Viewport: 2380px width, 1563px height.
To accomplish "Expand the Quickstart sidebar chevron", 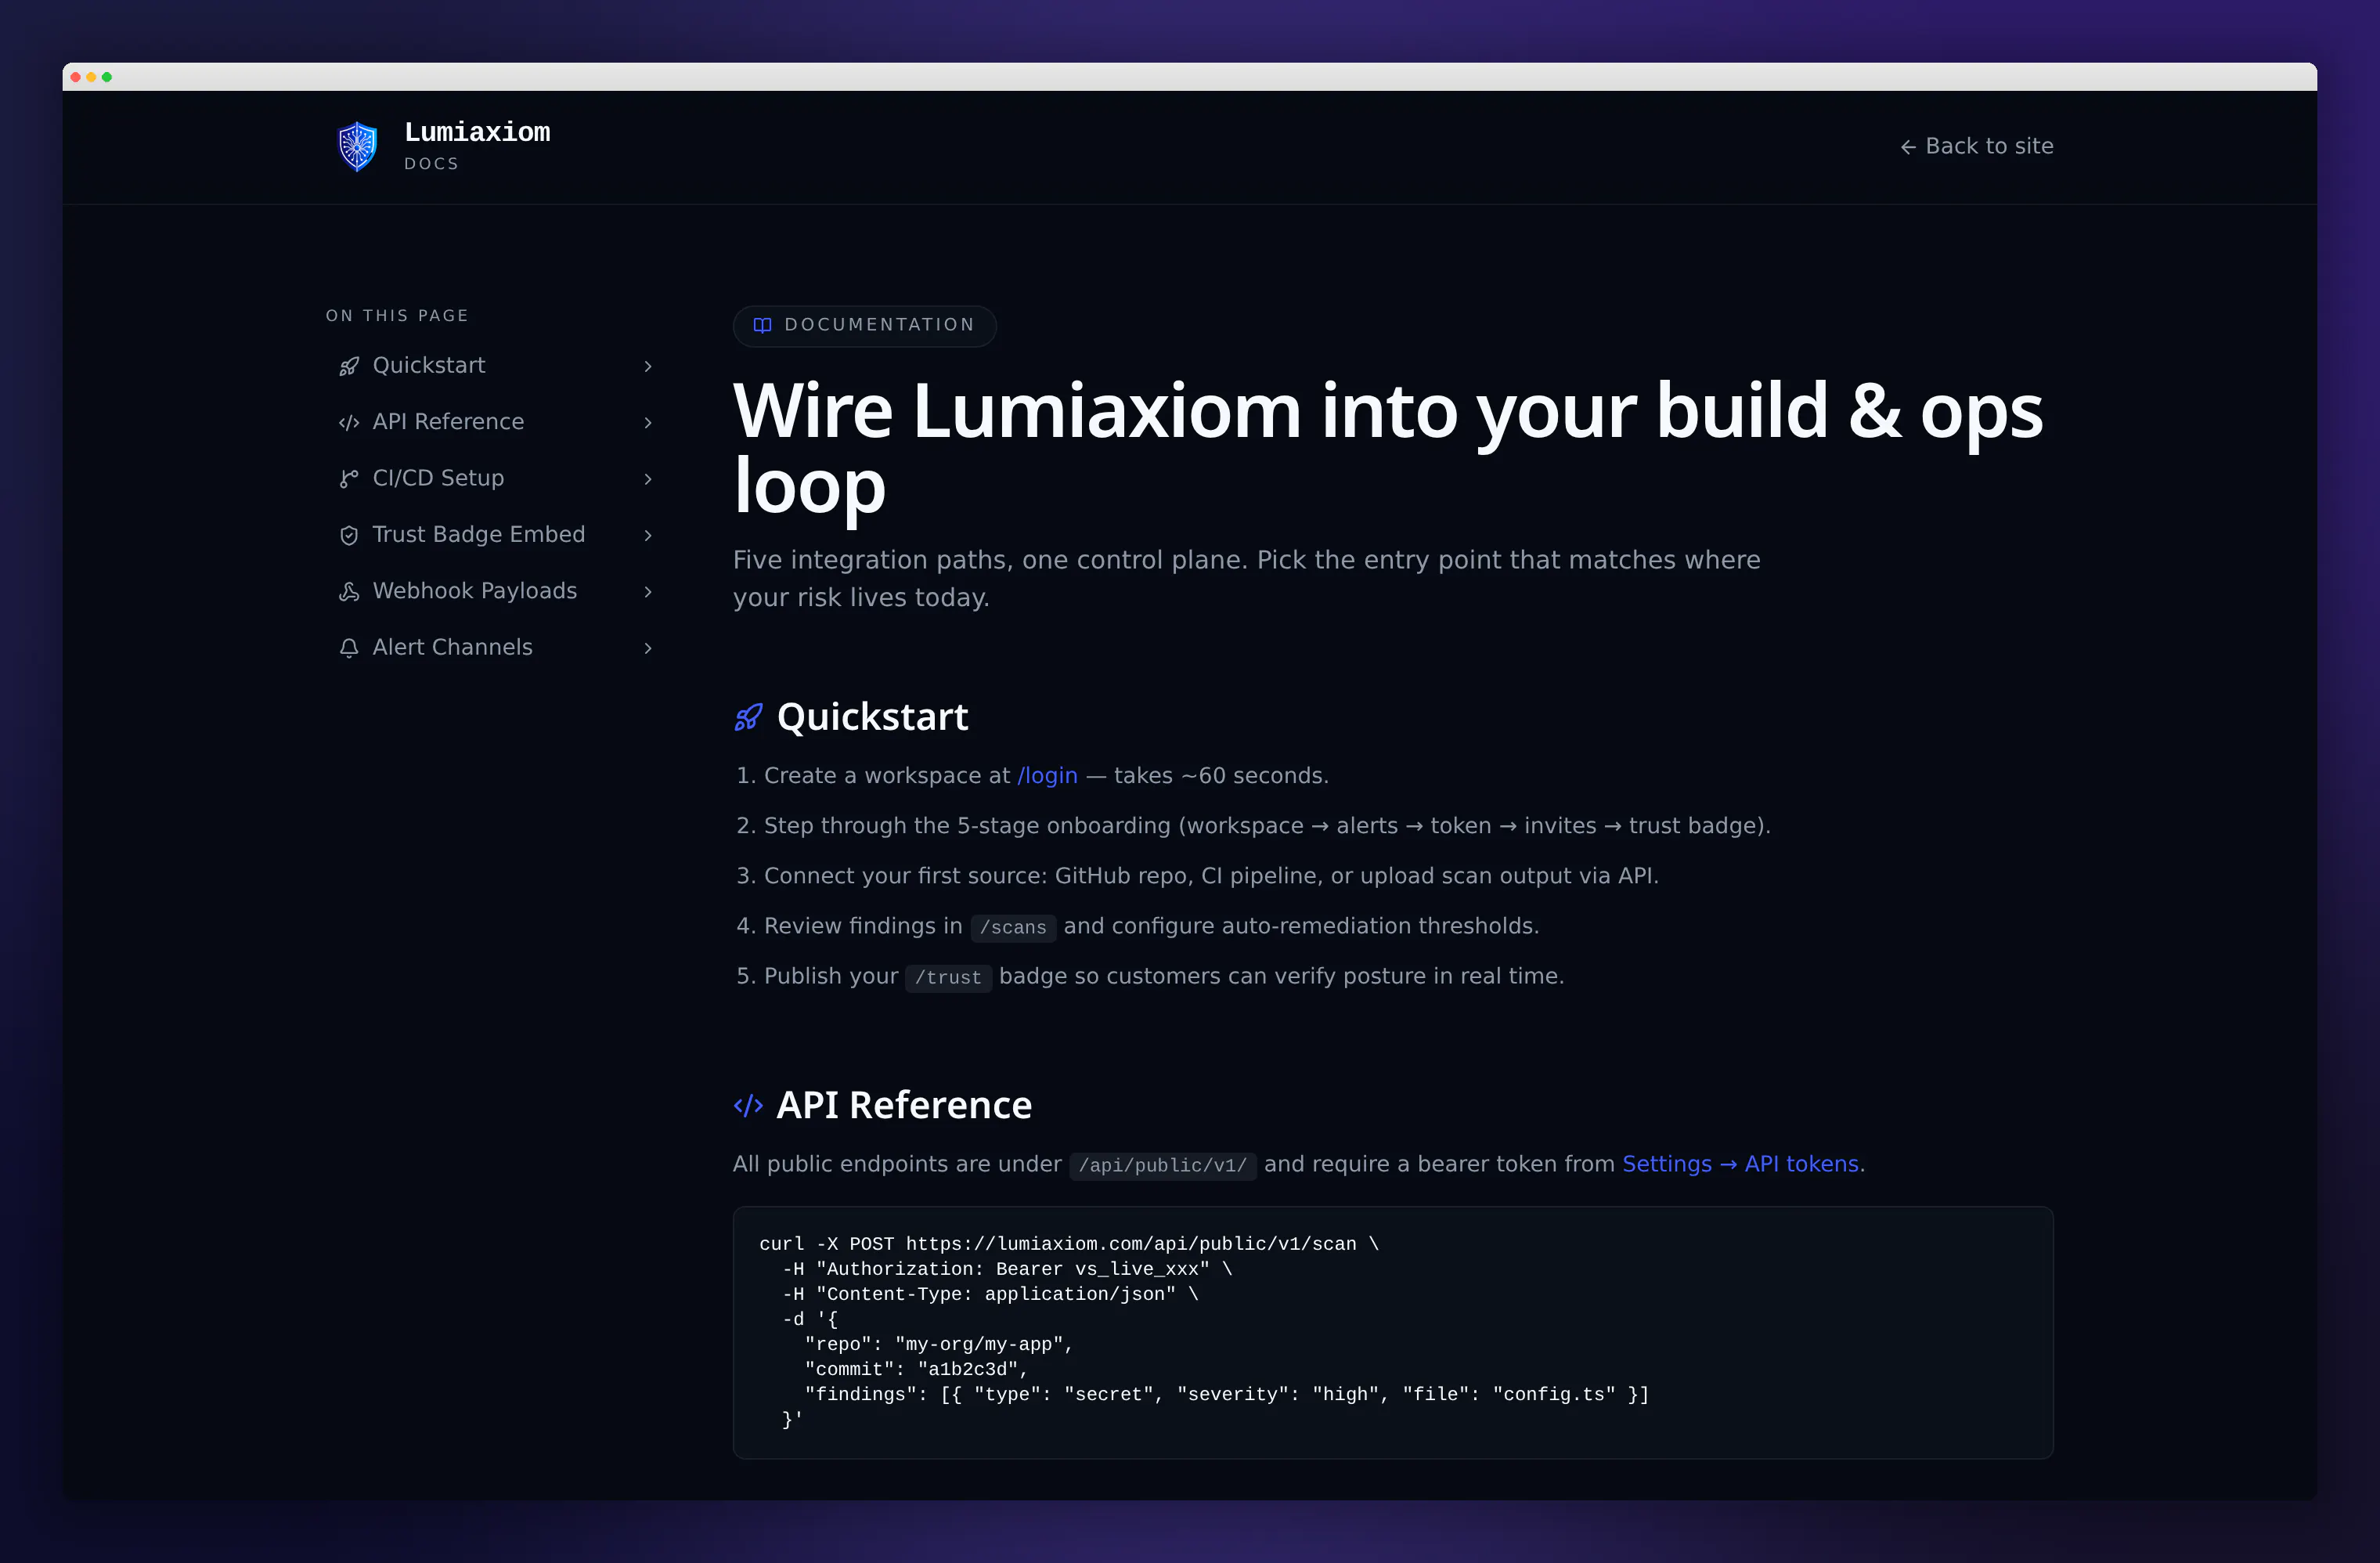I will 648,367.
